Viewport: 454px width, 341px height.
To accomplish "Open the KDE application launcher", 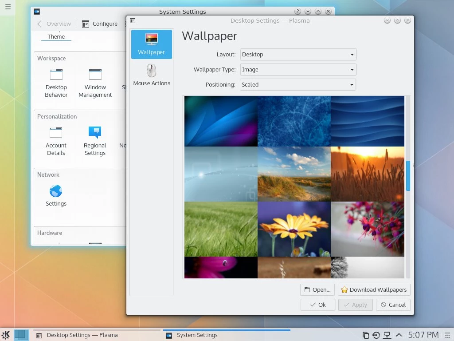I will coord(6,335).
